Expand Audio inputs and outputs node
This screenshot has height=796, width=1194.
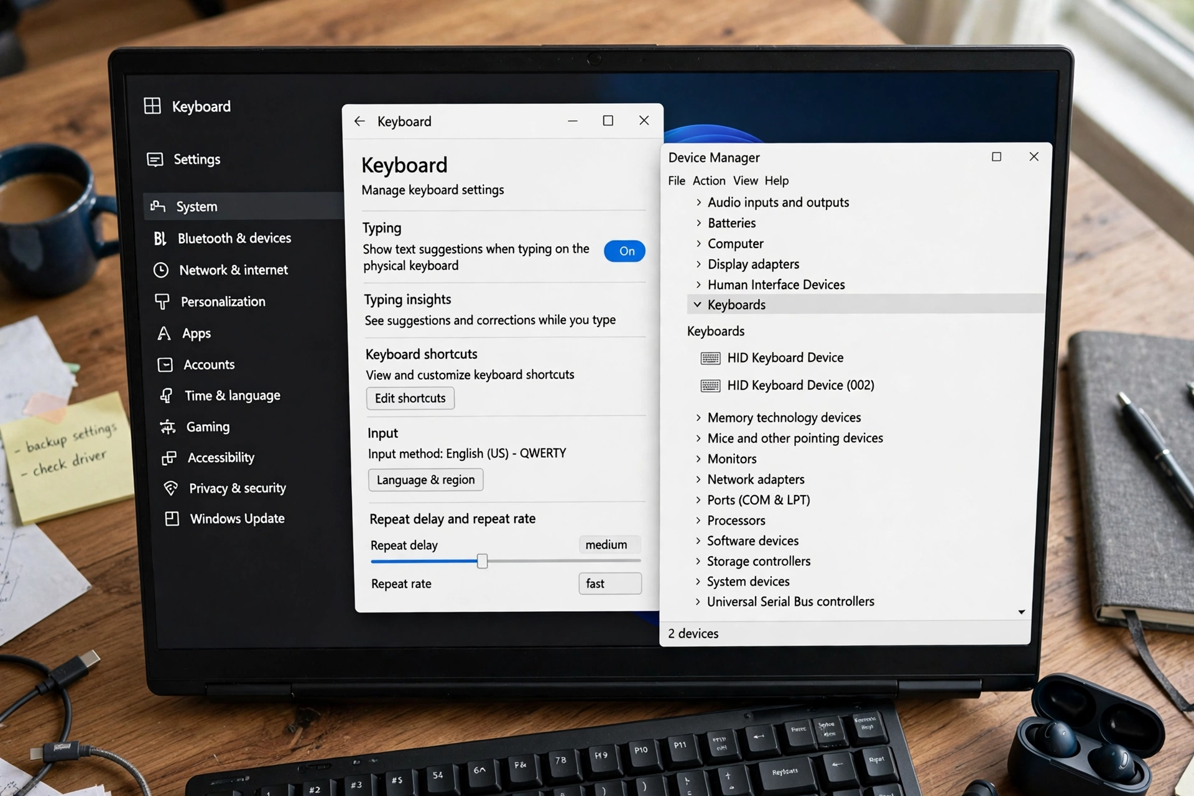pyautogui.click(x=698, y=202)
